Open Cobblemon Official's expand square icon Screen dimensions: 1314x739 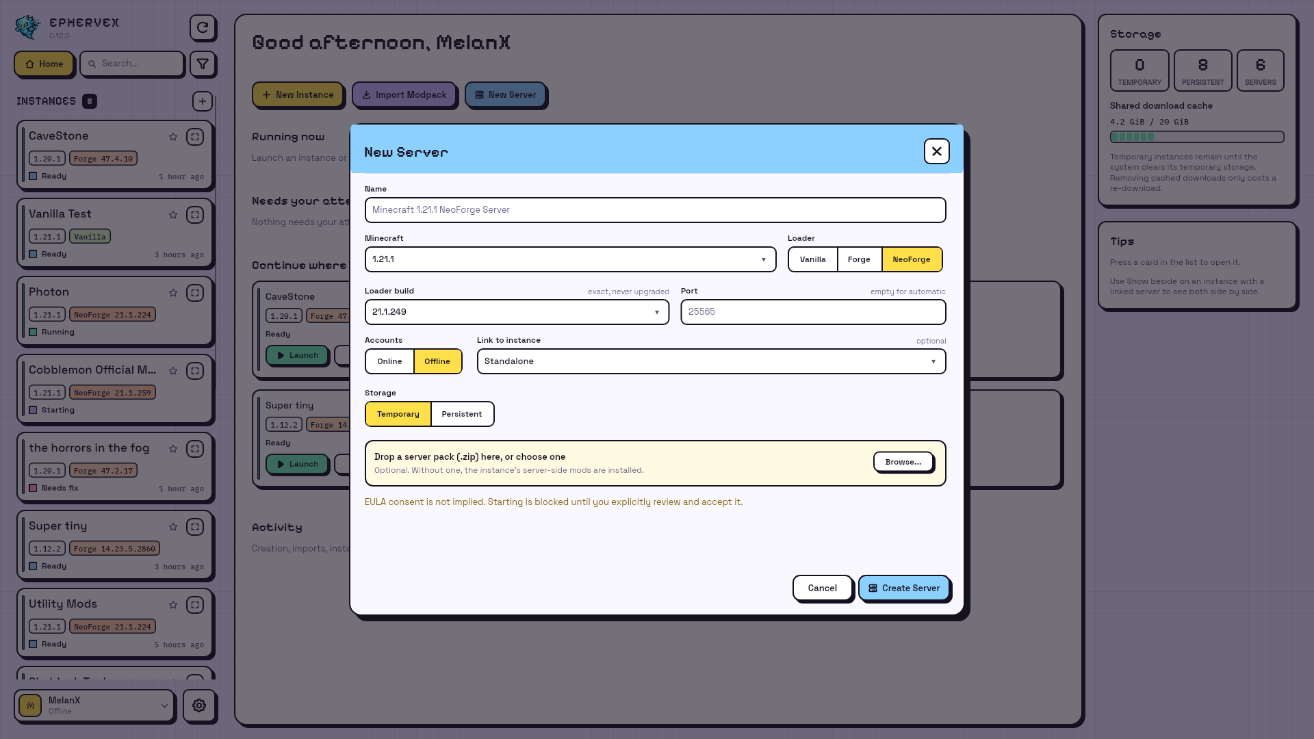(x=195, y=371)
